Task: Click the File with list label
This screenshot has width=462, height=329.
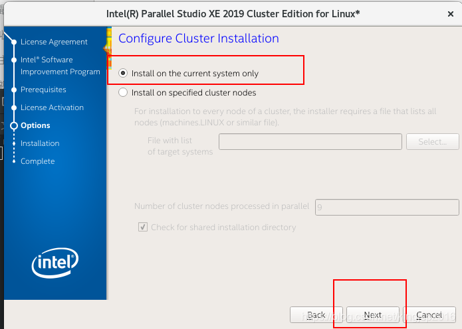Action: [180, 146]
